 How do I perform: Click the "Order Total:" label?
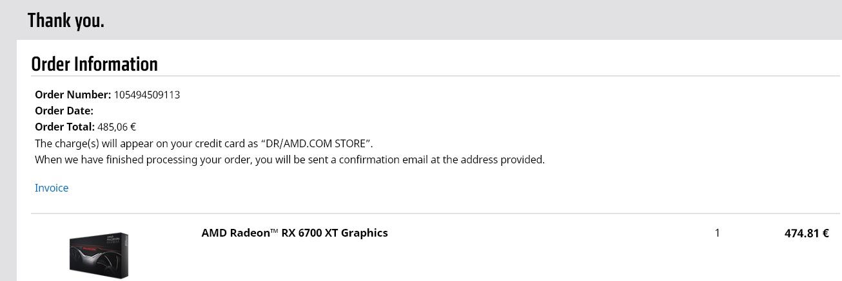(x=64, y=127)
